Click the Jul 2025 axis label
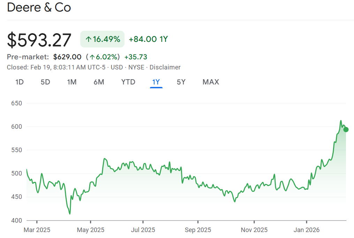 pyautogui.click(x=143, y=230)
